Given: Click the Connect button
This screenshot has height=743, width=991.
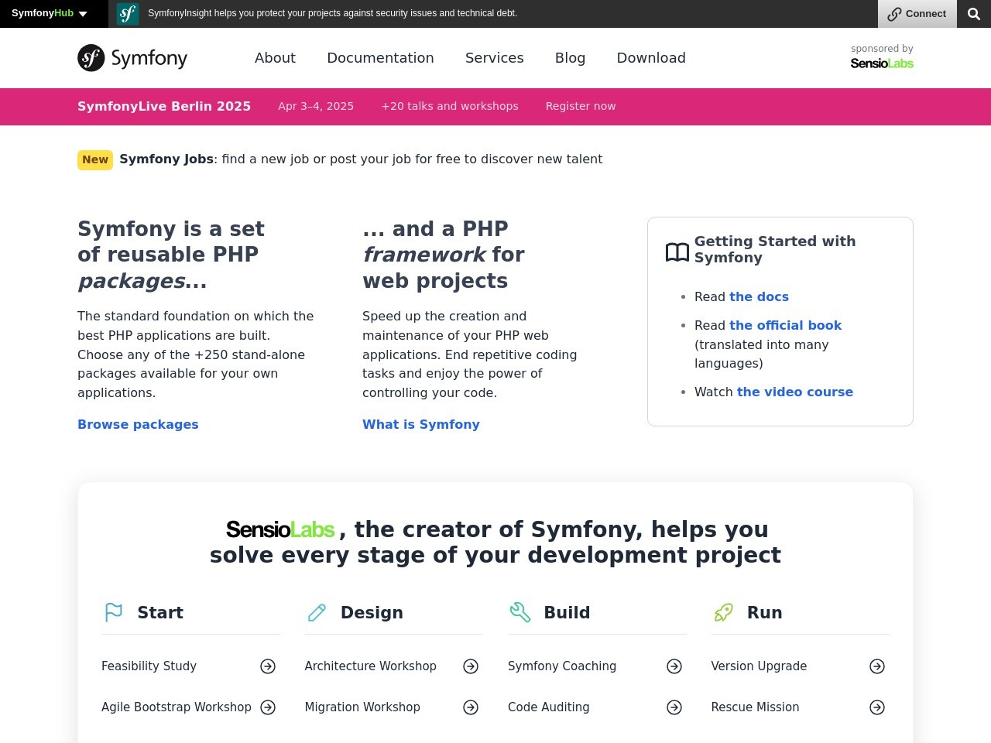Looking at the screenshot, I should coord(917,14).
